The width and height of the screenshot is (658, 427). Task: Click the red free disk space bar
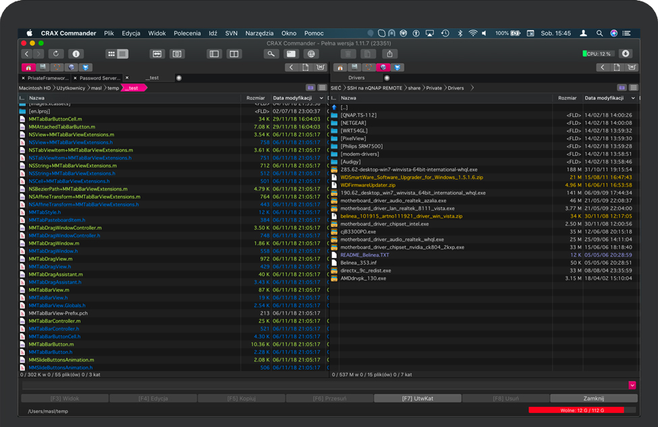[x=576, y=409]
